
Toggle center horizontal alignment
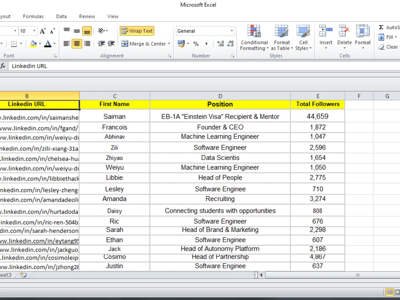pyautogui.click(x=77, y=44)
